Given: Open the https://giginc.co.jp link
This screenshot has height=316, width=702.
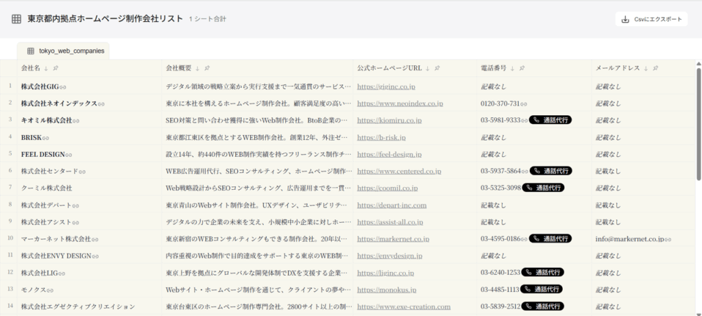Looking at the screenshot, I should (386, 87).
